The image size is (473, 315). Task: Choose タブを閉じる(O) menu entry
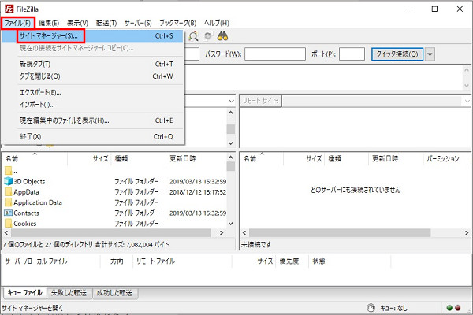92,76
